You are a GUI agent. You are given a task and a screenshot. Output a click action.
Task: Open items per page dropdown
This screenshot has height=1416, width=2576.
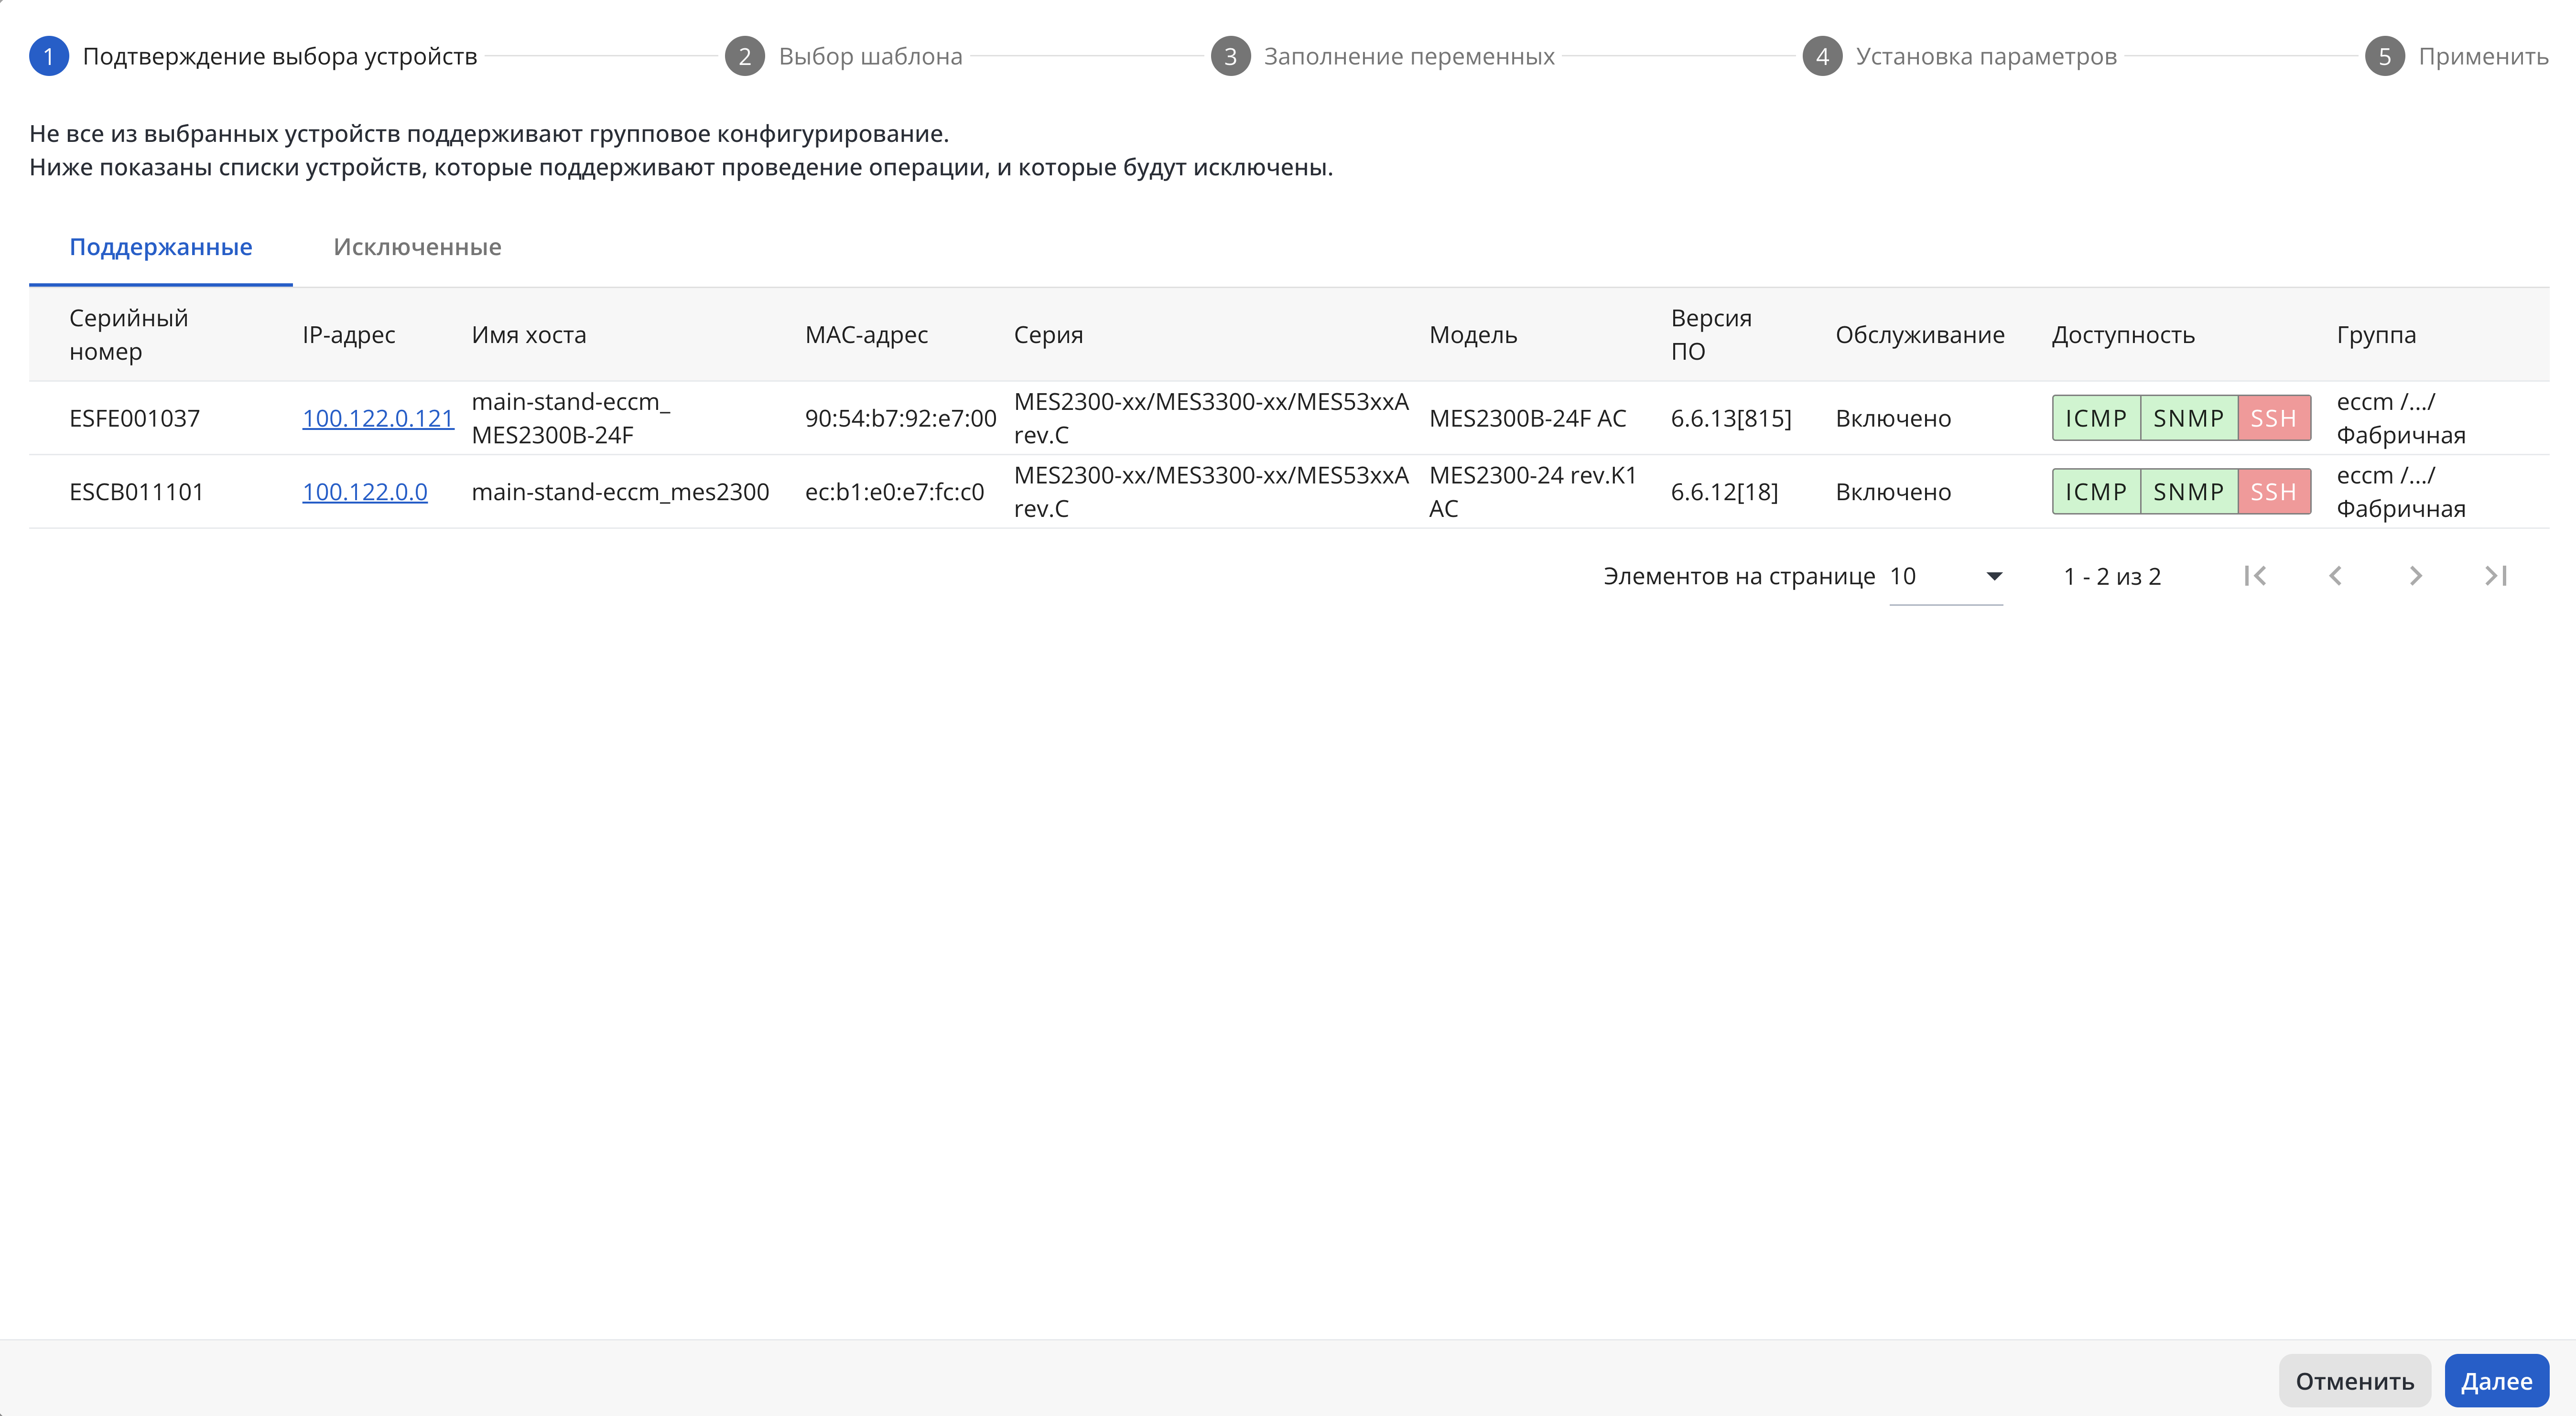1946,577
